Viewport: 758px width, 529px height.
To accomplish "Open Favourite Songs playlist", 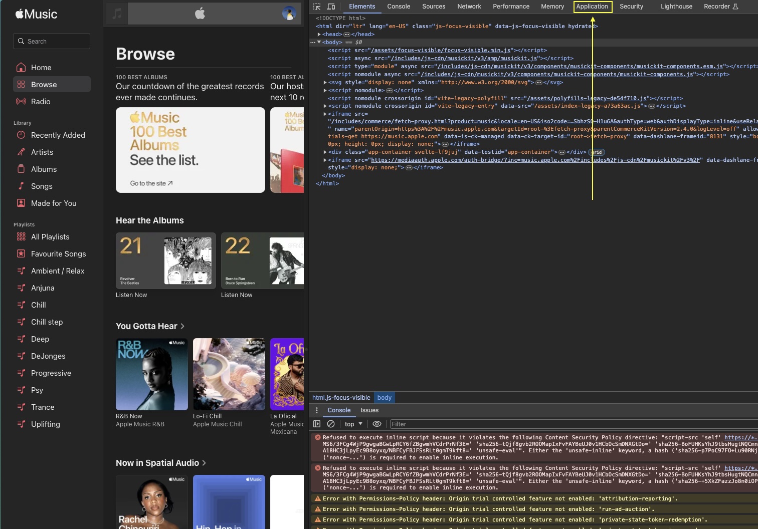I will tap(58, 254).
